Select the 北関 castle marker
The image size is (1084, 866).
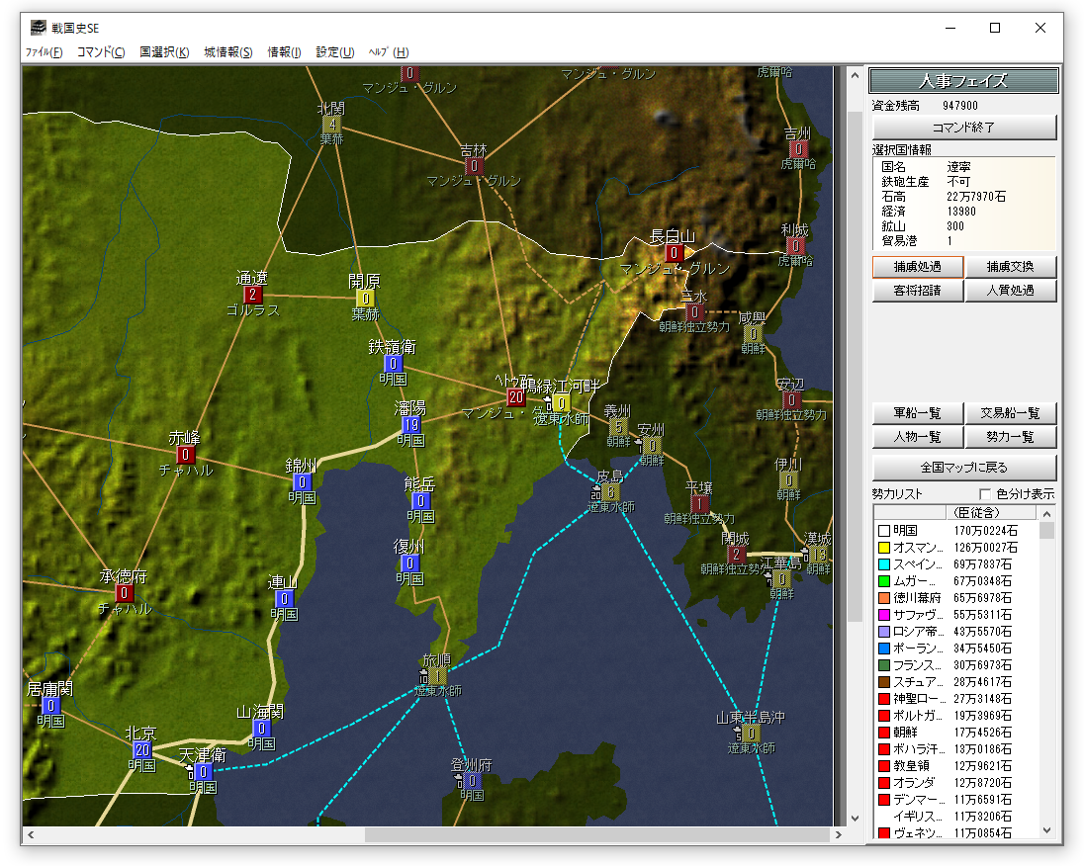coord(331,125)
